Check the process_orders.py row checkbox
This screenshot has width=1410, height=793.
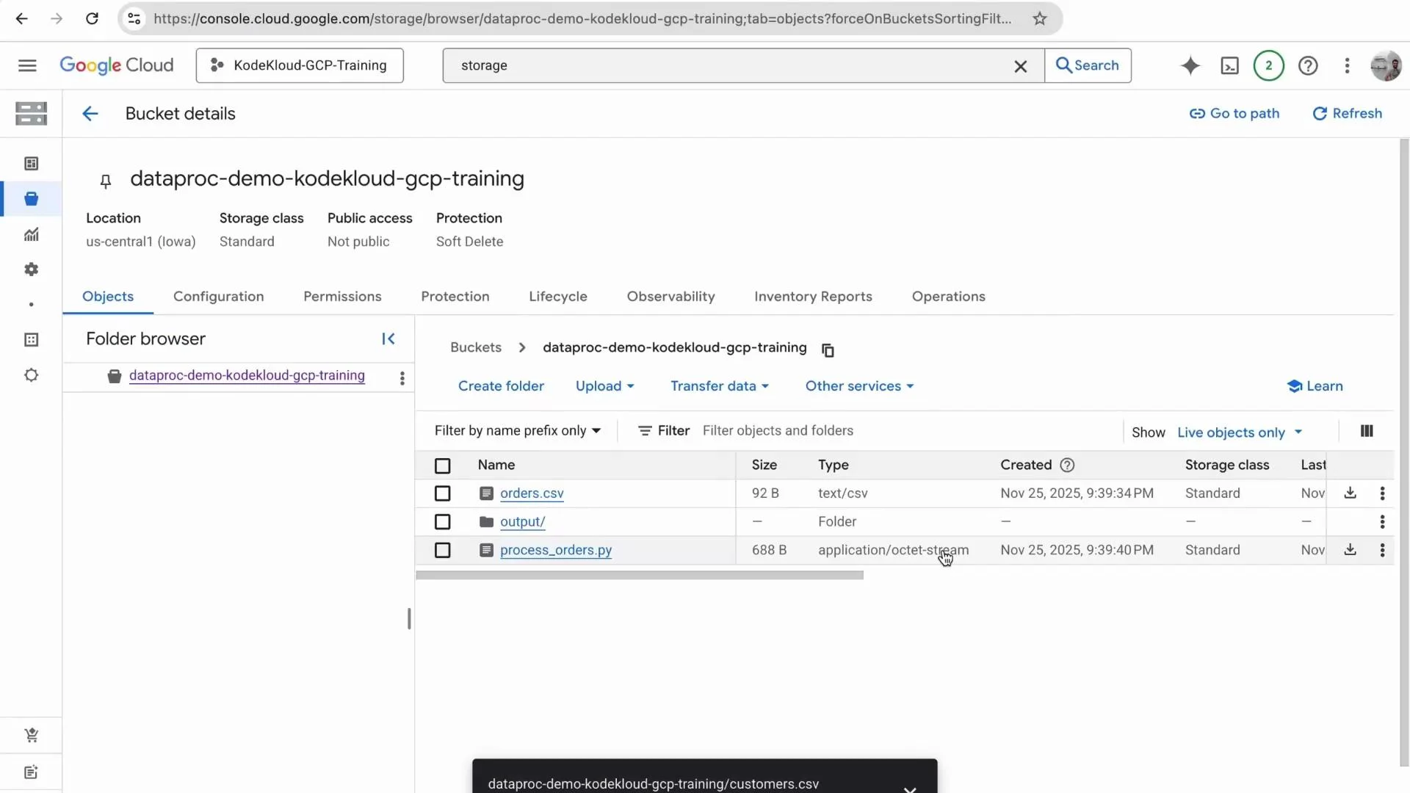442,550
